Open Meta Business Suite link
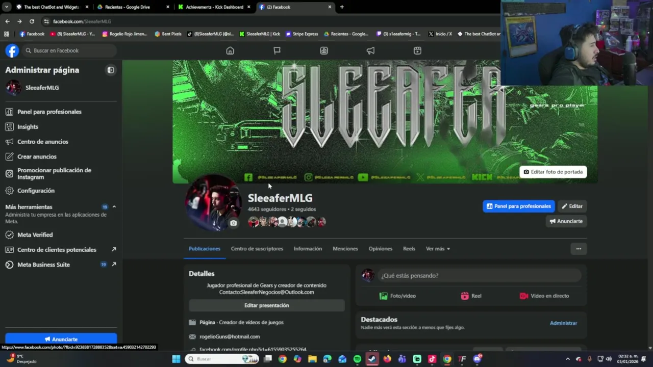This screenshot has height=367, width=653. [61, 265]
